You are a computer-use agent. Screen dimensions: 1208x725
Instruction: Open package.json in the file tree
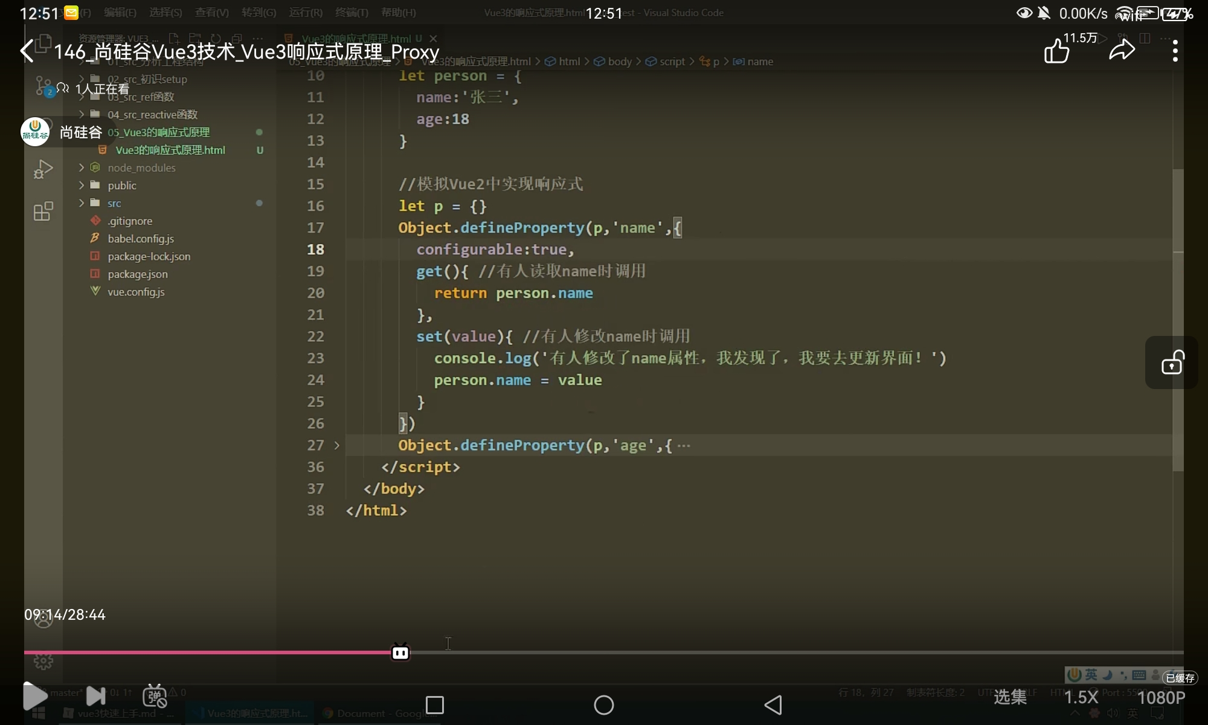coord(138,274)
